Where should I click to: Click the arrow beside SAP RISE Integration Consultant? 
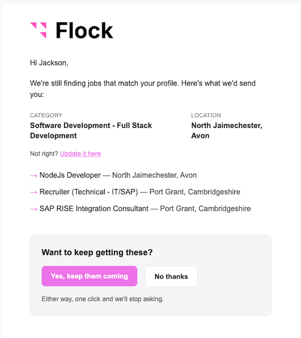click(34, 209)
